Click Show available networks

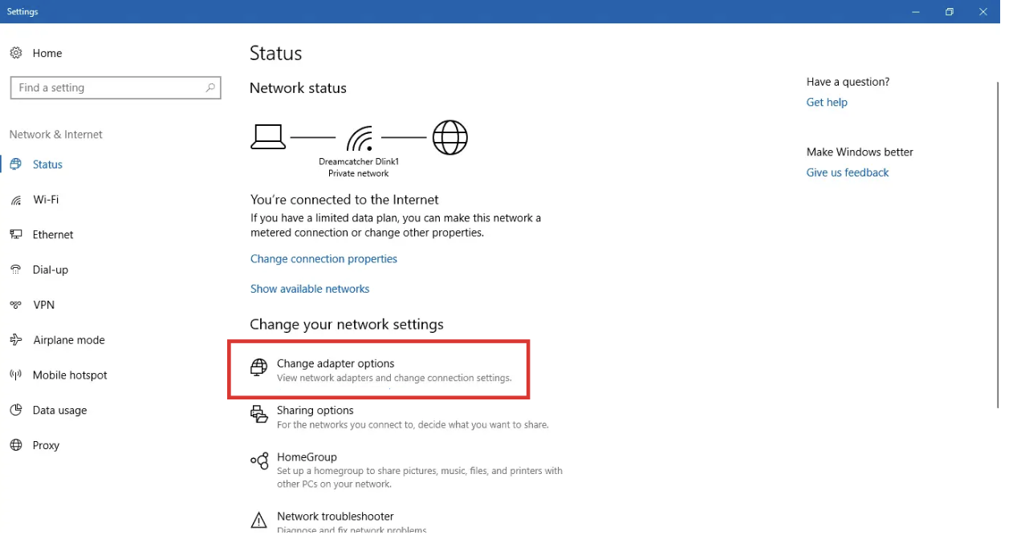310,288
